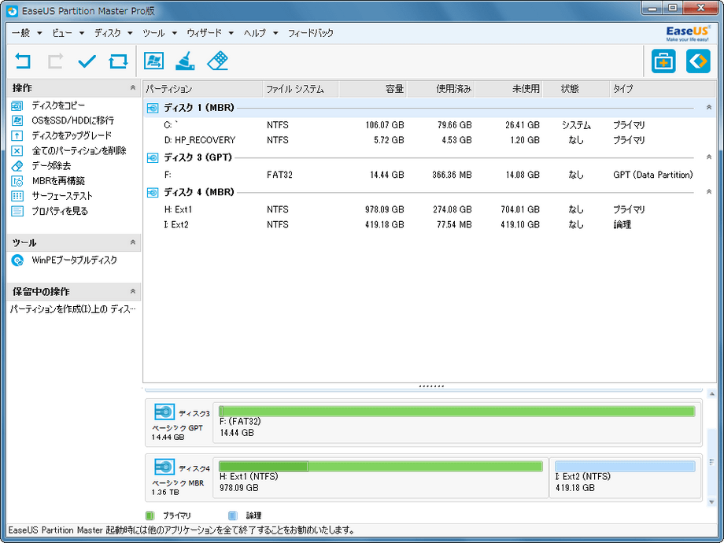
Task: Sort by the パーティション column header
Action: click(x=203, y=89)
